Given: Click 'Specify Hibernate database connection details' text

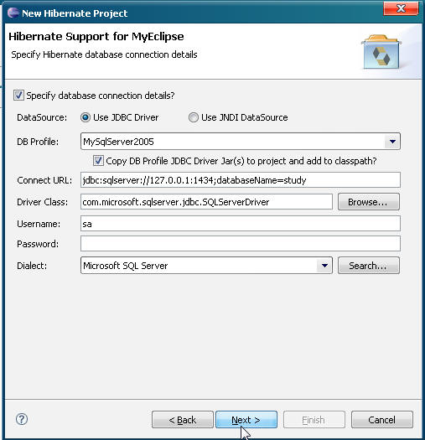Looking at the screenshot, I should 104,54.
